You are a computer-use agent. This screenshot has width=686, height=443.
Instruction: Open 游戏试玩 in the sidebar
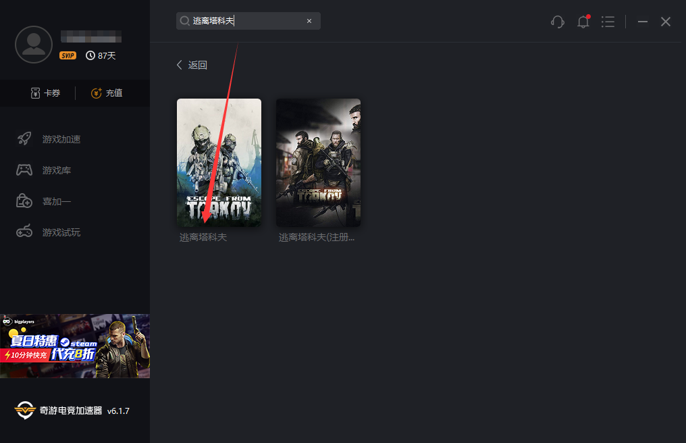tap(61, 232)
